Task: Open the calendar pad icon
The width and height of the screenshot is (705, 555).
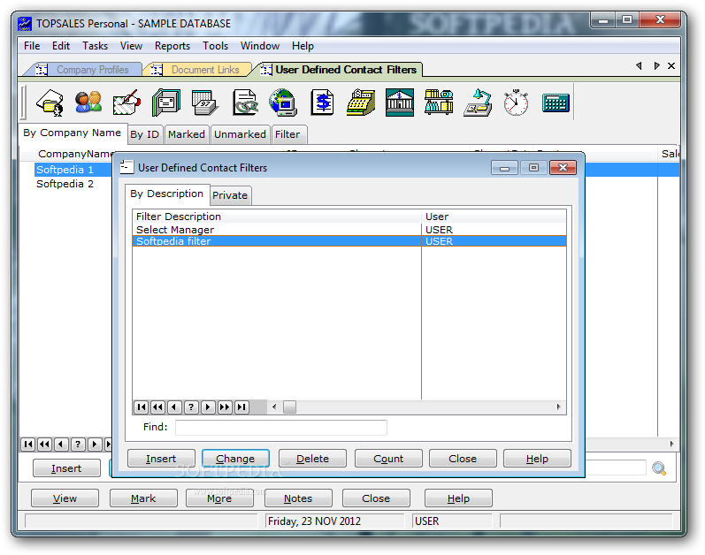Action: click(204, 103)
